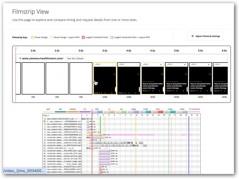The width and height of the screenshot is (239, 179).
Task: Open Adjust Filmstrip Settings
Action: tap(206, 36)
